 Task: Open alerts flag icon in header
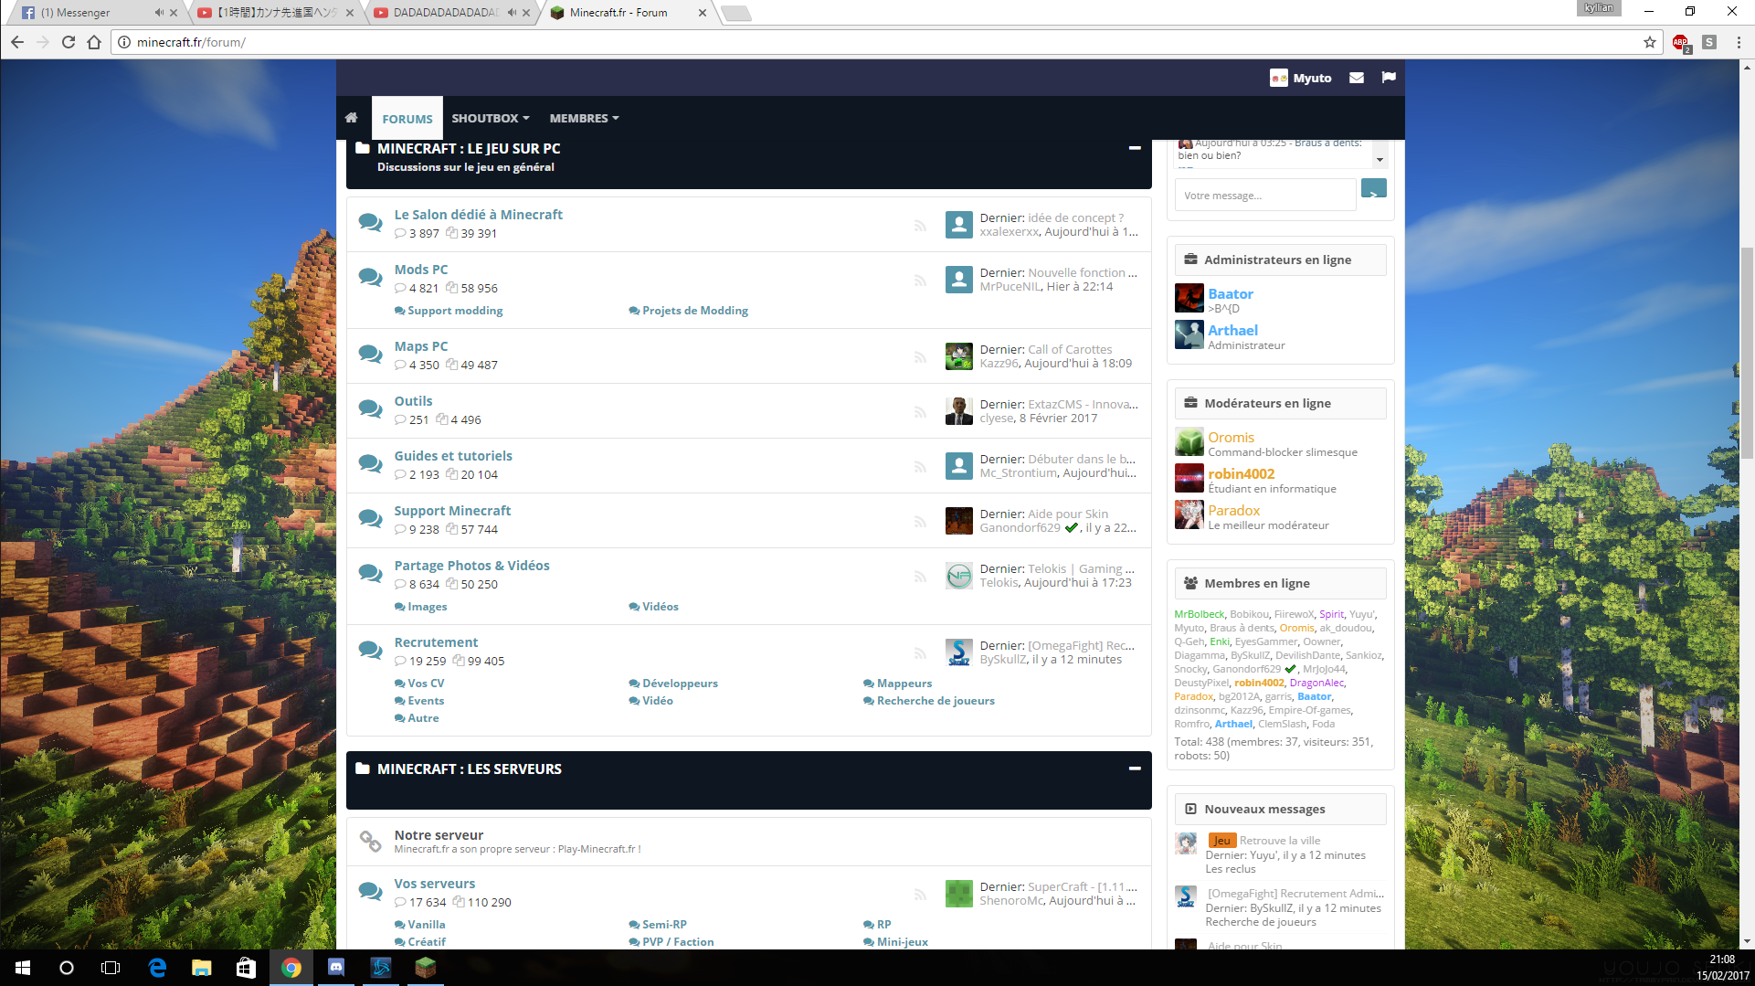pos(1389,78)
